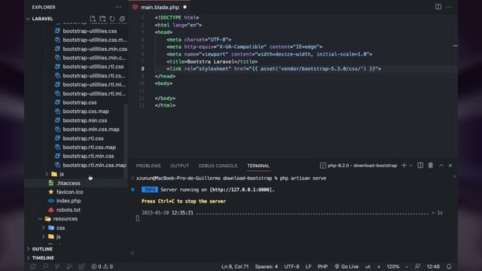Collapse the resources folder
Image resolution: width=482 pixels, height=271 pixels.
point(40,219)
